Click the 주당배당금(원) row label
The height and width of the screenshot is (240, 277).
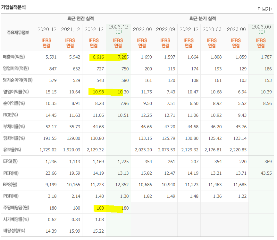[x=16, y=208]
